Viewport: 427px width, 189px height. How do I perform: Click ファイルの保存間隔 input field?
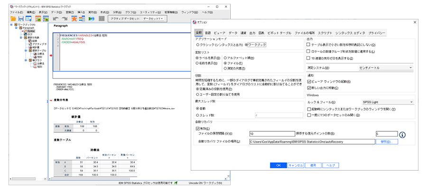[272, 134]
